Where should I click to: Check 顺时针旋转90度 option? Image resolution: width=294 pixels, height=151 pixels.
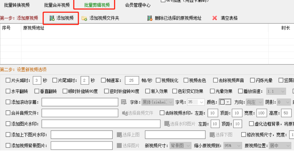point(65,91)
